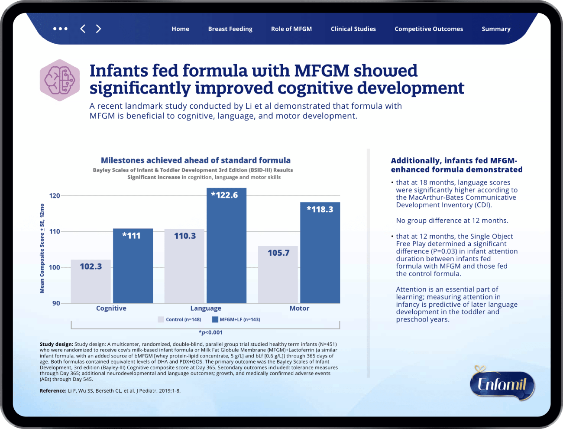The width and height of the screenshot is (563, 429).
Task: Select the Cognitive control bar 102.3
Action: point(91,281)
